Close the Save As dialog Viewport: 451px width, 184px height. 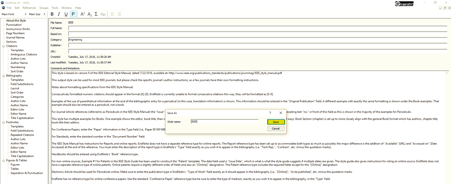pos(281,113)
